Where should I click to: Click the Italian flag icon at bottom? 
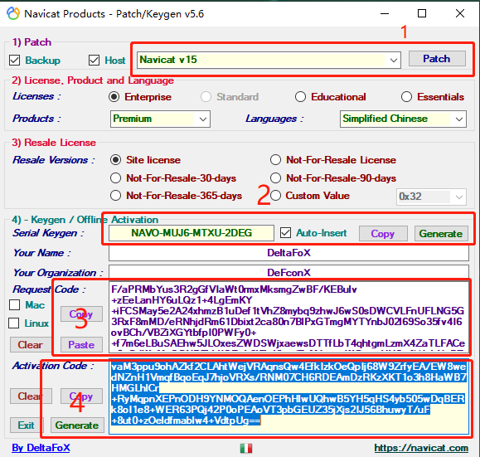(x=246, y=449)
